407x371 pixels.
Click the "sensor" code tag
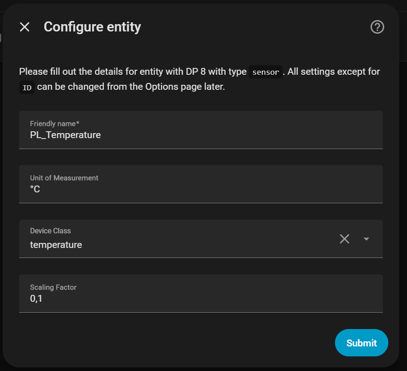265,72
